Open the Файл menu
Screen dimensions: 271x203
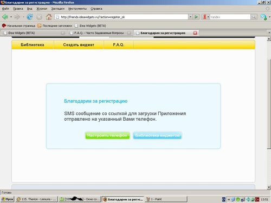[x=5, y=9]
